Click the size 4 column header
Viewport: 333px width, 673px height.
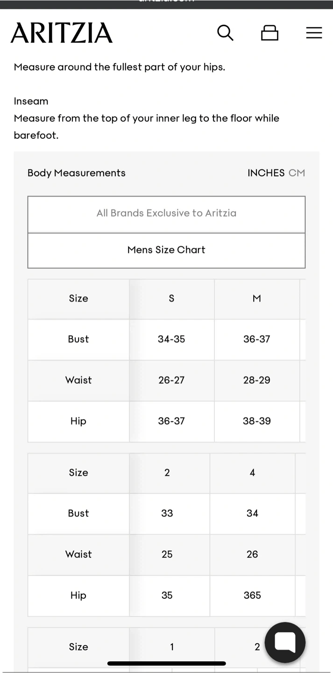click(x=252, y=473)
